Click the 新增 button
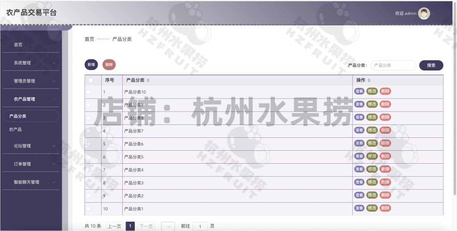This screenshot has height=231, width=457. tap(91, 65)
